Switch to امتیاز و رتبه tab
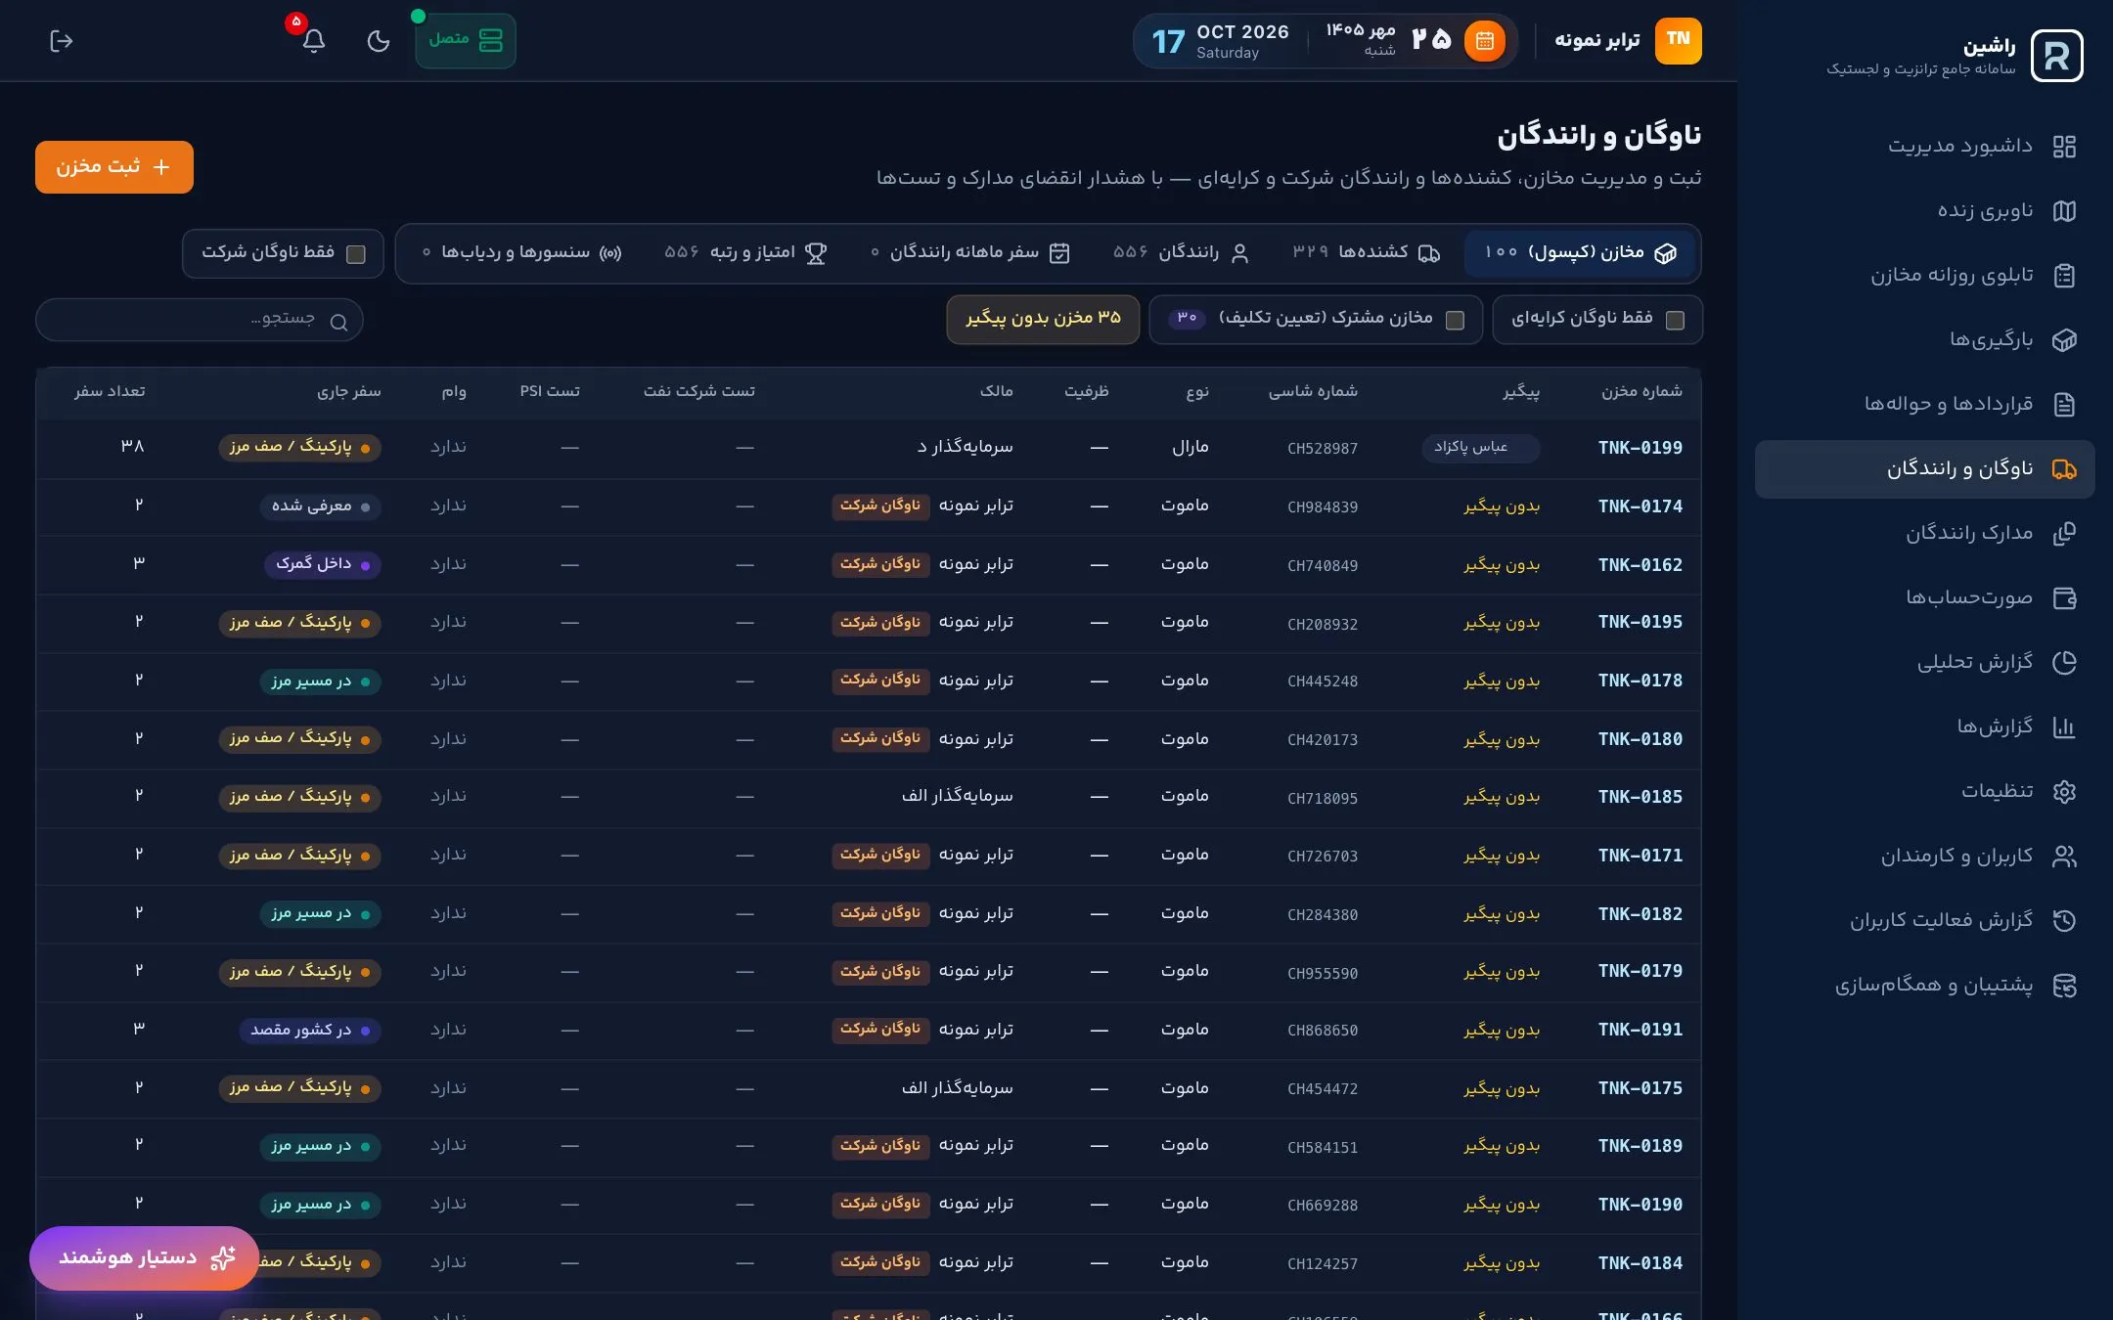The width and height of the screenshot is (2113, 1320). coord(745,253)
